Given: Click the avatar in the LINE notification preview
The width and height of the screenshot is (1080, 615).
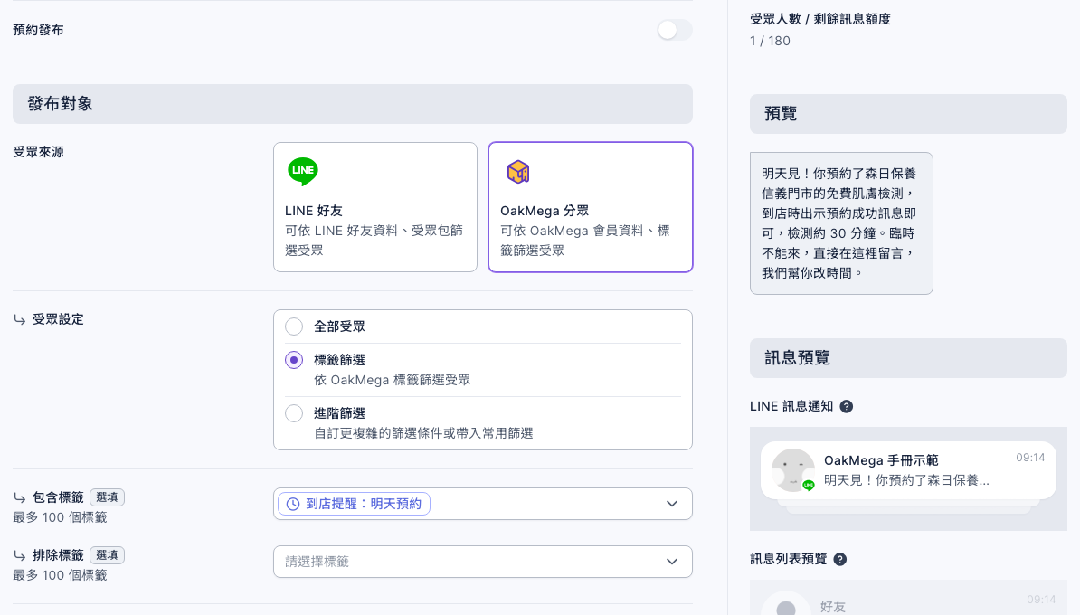Looking at the screenshot, I should 792,470.
